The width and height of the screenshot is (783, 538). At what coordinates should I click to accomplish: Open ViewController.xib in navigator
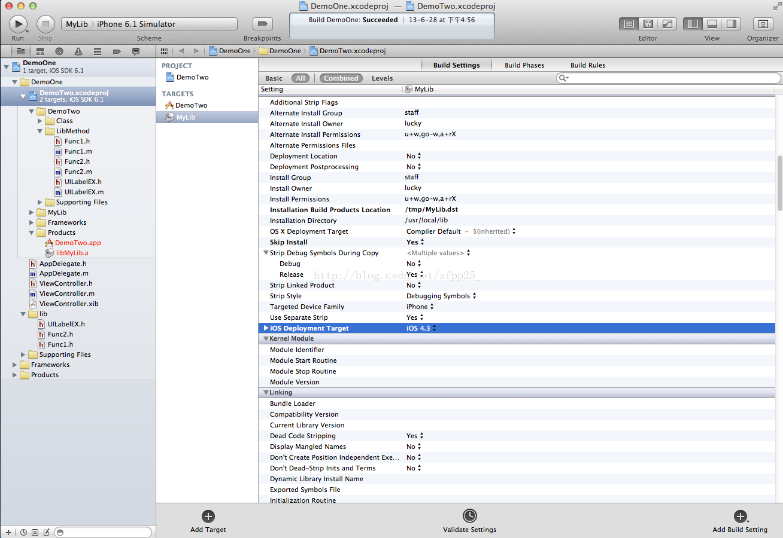(69, 304)
